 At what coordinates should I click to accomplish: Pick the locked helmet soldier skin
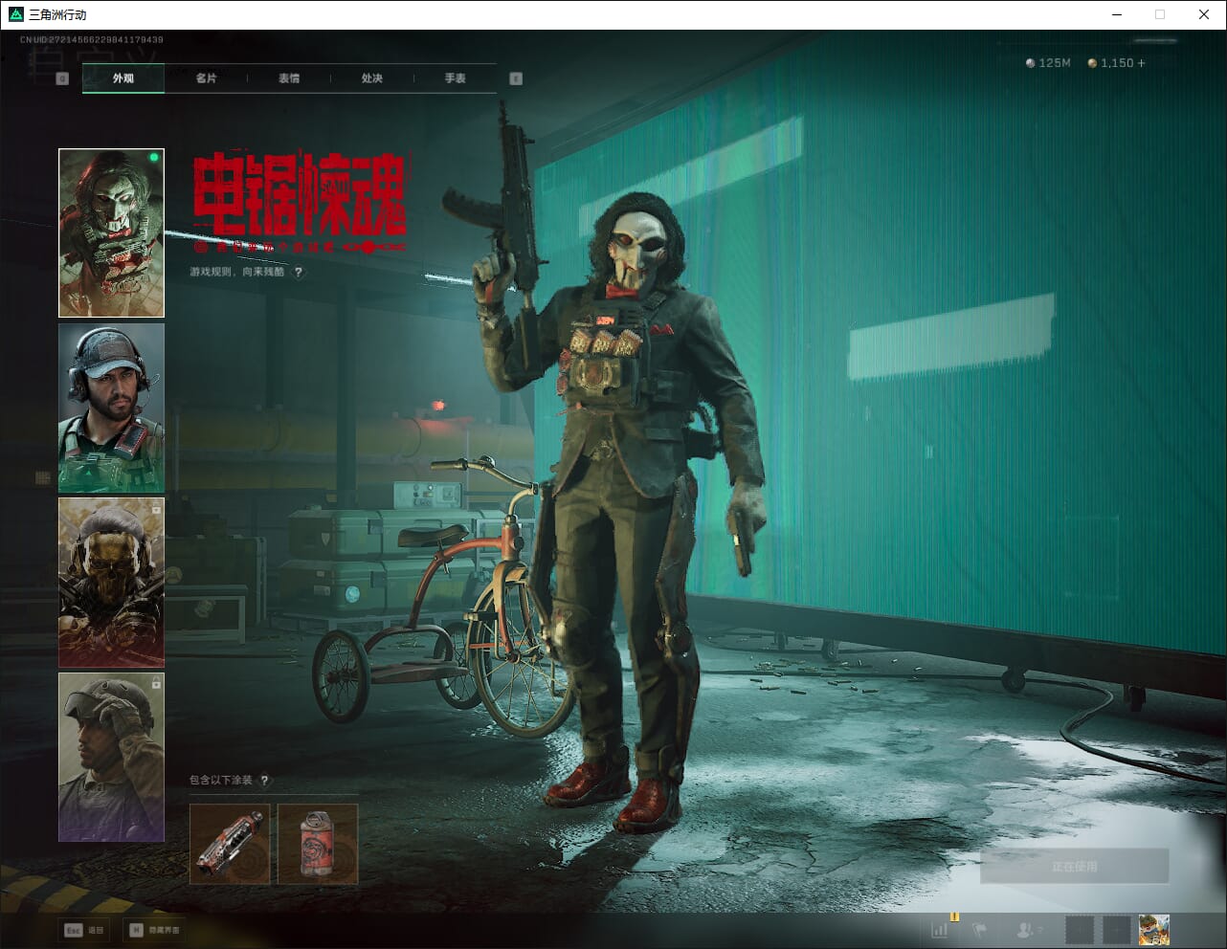click(x=111, y=757)
